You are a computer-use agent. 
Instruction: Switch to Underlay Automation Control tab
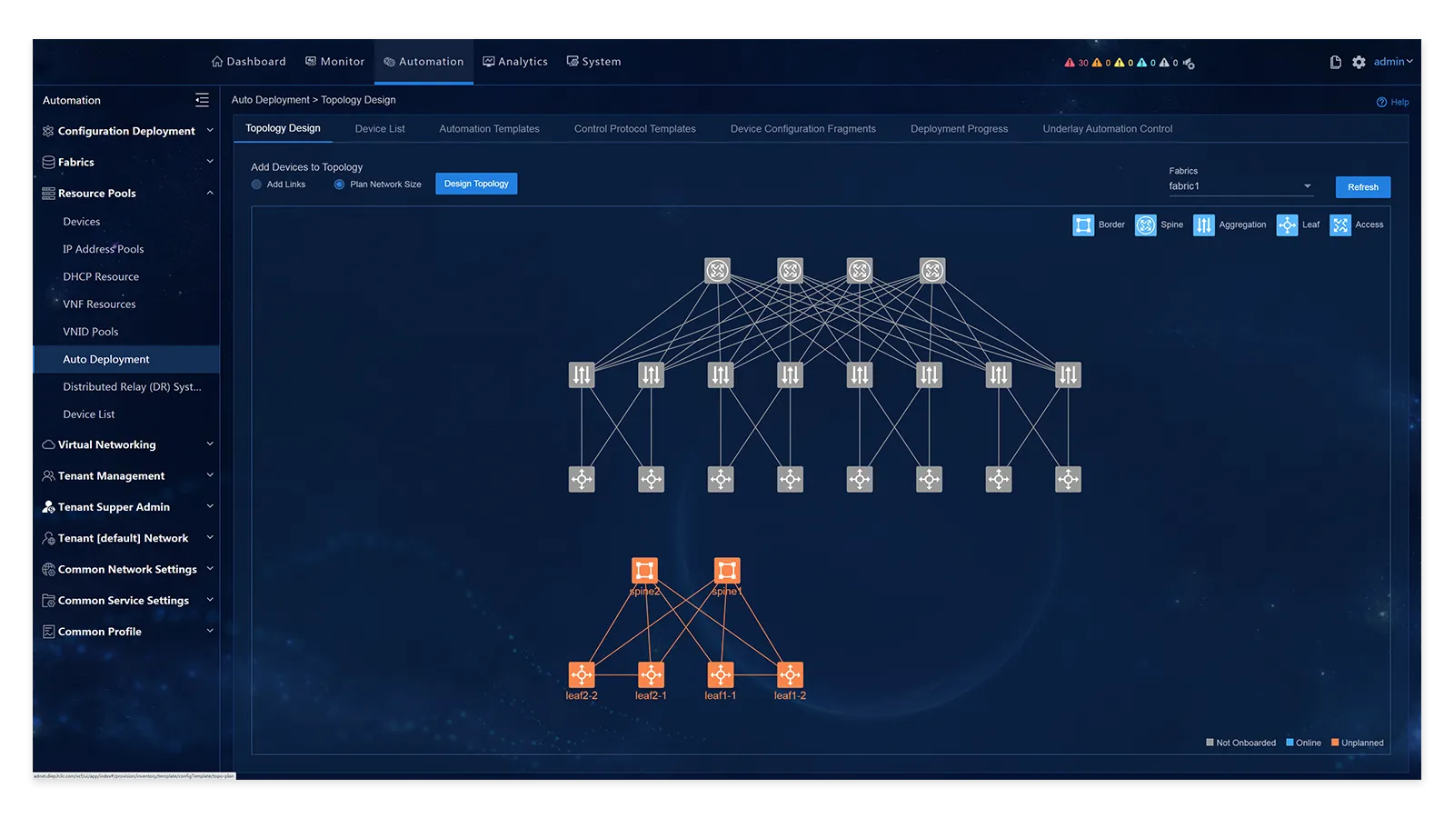click(1107, 129)
